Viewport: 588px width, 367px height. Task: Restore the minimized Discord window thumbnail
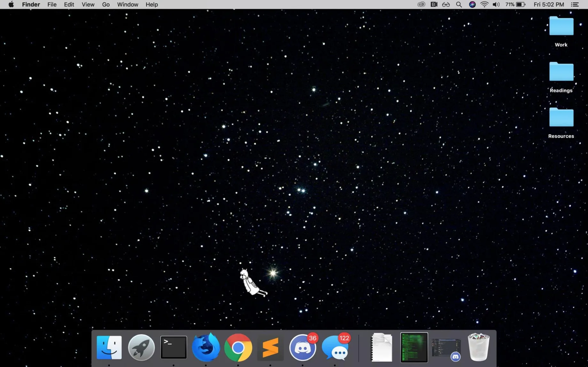pos(446,348)
